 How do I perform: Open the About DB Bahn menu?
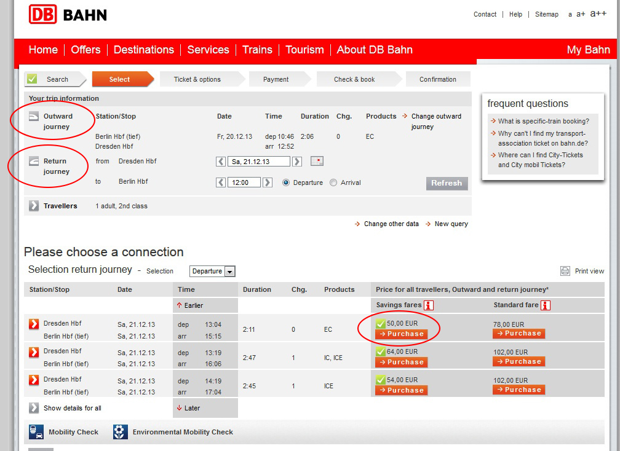[375, 50]
